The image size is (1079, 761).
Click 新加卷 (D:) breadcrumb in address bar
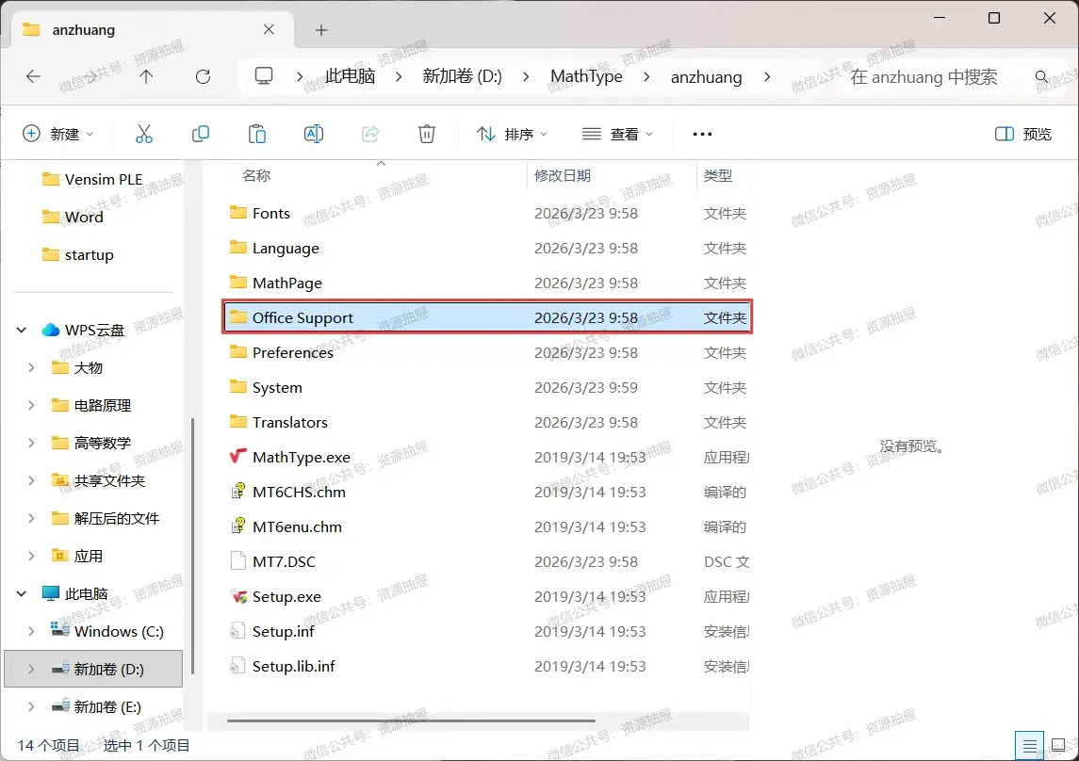pyautogui.click(x=463, y=76)
